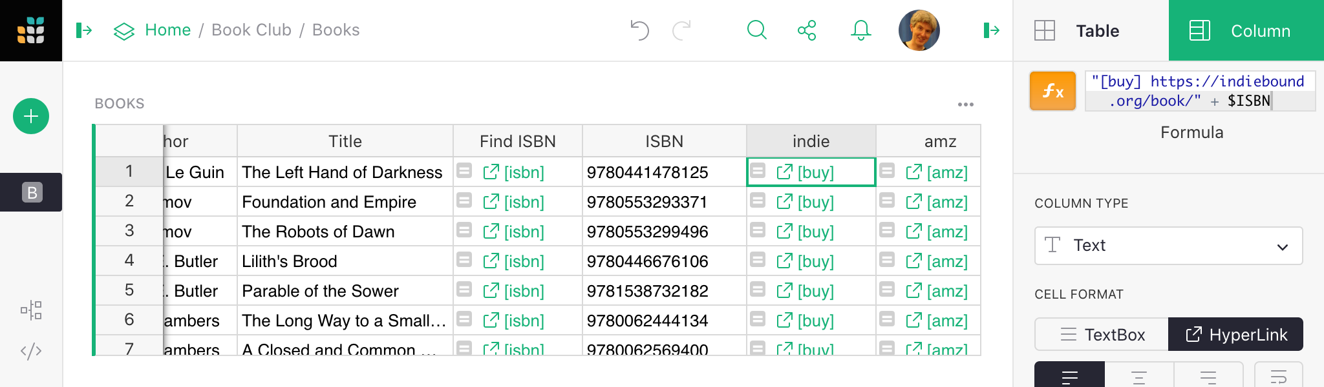1324x387 pixels.
Task: Click the undo arrow icon
Action: [639, 30]
